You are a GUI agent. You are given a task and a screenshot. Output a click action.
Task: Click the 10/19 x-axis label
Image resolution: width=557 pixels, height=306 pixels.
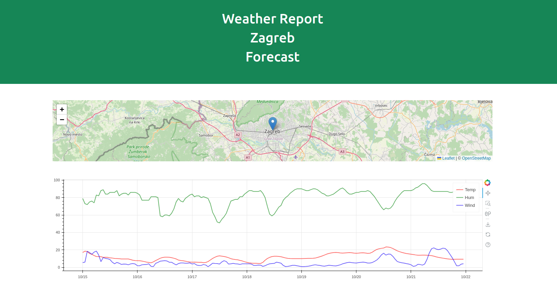coord(301,277)
